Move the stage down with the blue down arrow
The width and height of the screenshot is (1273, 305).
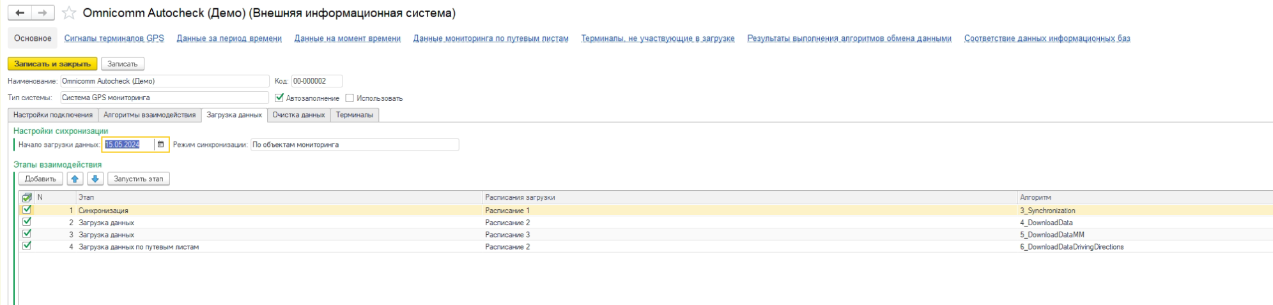[95, 179]
